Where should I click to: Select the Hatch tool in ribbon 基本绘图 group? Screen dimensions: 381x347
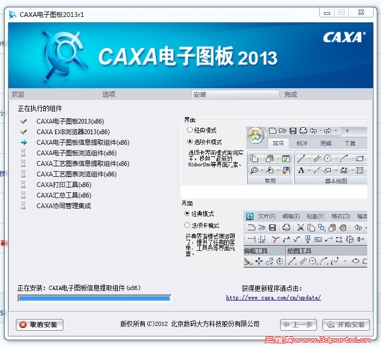[x=360, y=170]
